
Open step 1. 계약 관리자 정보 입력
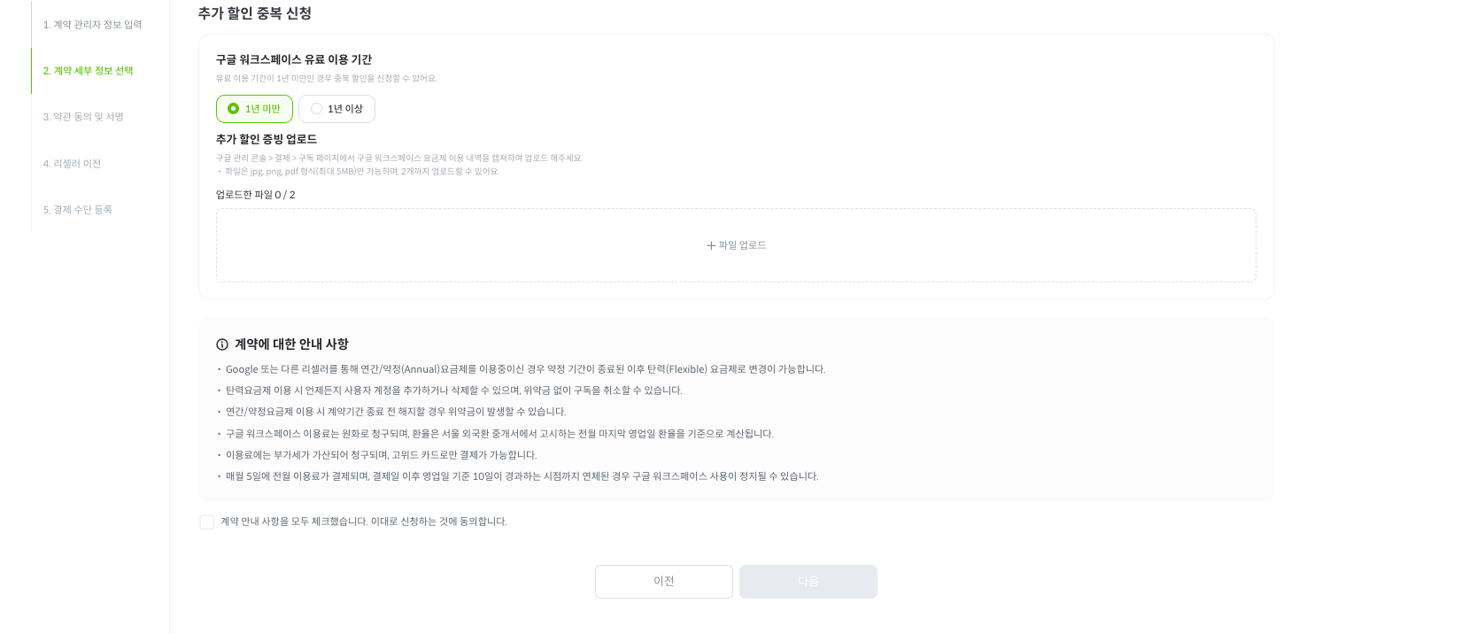[92, 25]
